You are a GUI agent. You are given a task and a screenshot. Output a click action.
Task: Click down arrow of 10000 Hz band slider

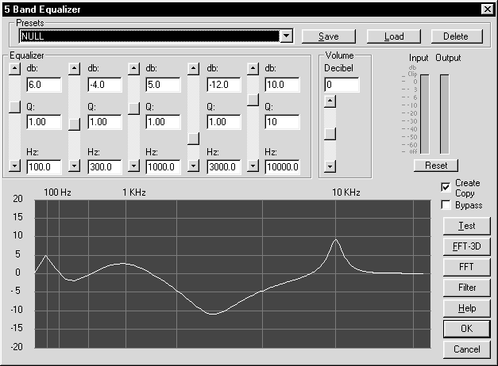pyautogui.click(x=253, y=166)
